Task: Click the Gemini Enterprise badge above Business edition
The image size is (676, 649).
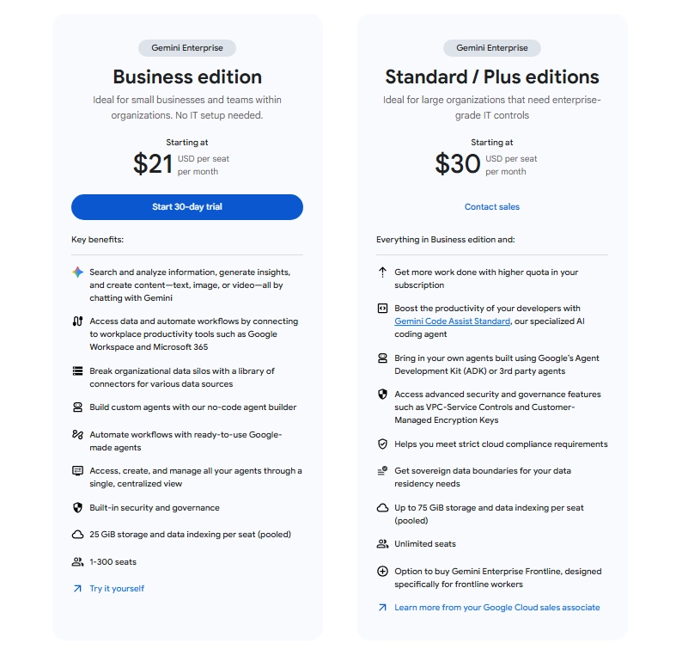Action: [x=186, y=49]
